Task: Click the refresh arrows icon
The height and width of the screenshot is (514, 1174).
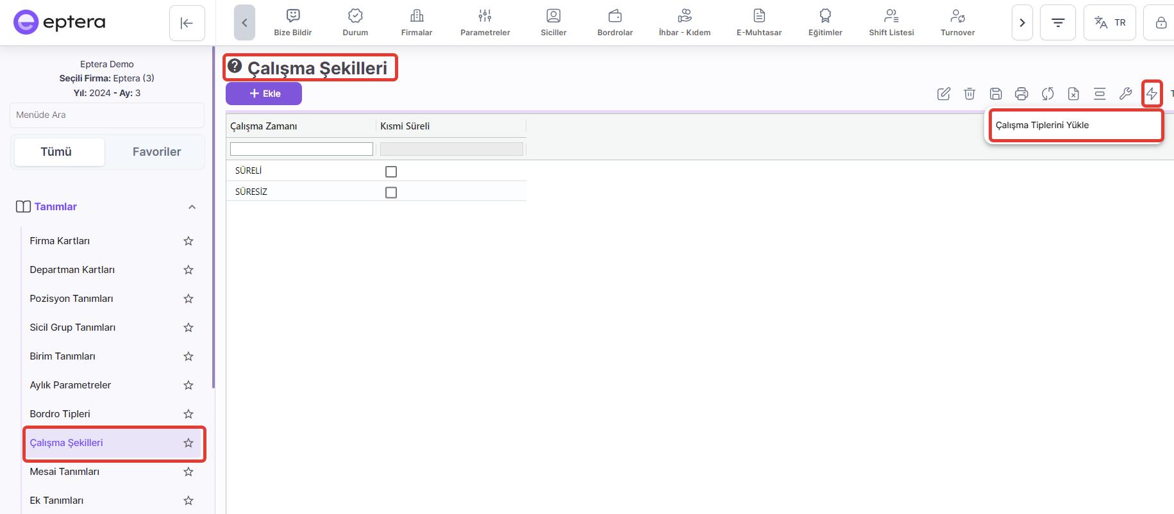Action: tap(1048, 94)
